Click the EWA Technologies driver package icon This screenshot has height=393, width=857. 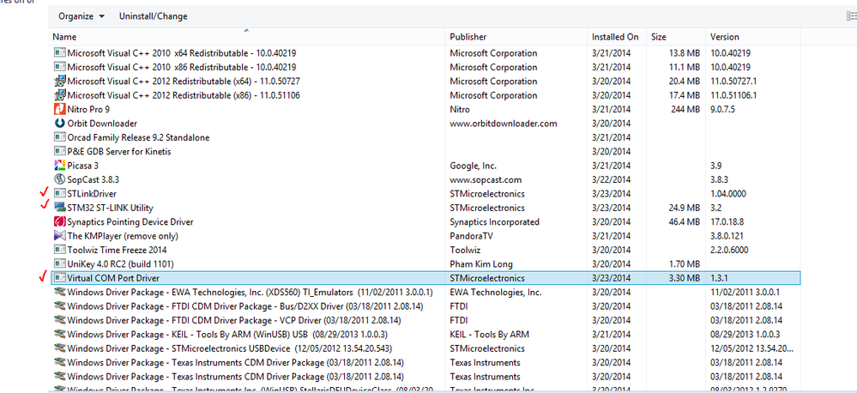(x=59, y=293)
